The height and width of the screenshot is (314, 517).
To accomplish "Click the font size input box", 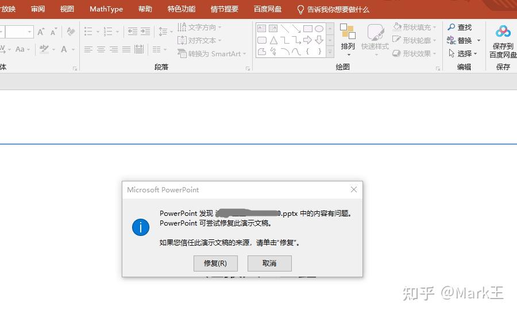I will [19, 32].
